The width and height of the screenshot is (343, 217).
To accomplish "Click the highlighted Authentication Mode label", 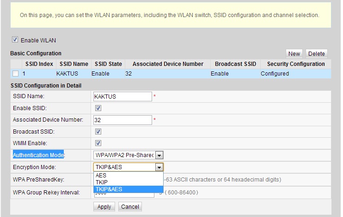I will click(39, 155).
